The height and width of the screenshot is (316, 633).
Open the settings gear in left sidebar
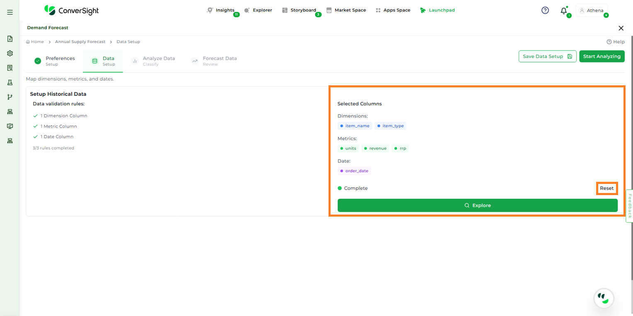(10, 53)
